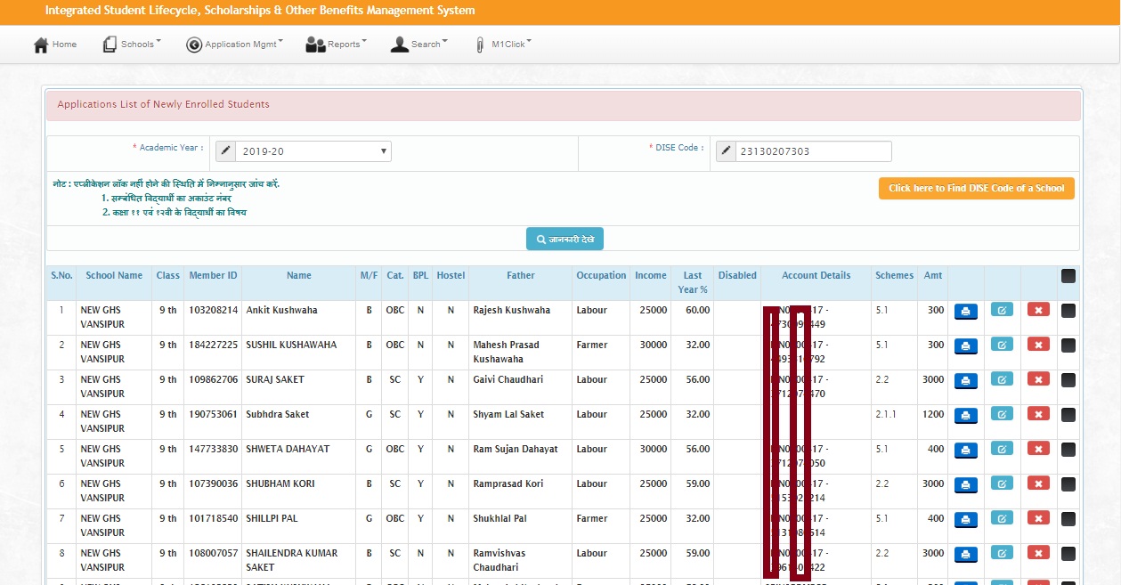The width and height of the screenshot is (1121, 585).
Task: Edit the SHWETA DAHAYAT application row
Action: click(x=1002, y=449)
